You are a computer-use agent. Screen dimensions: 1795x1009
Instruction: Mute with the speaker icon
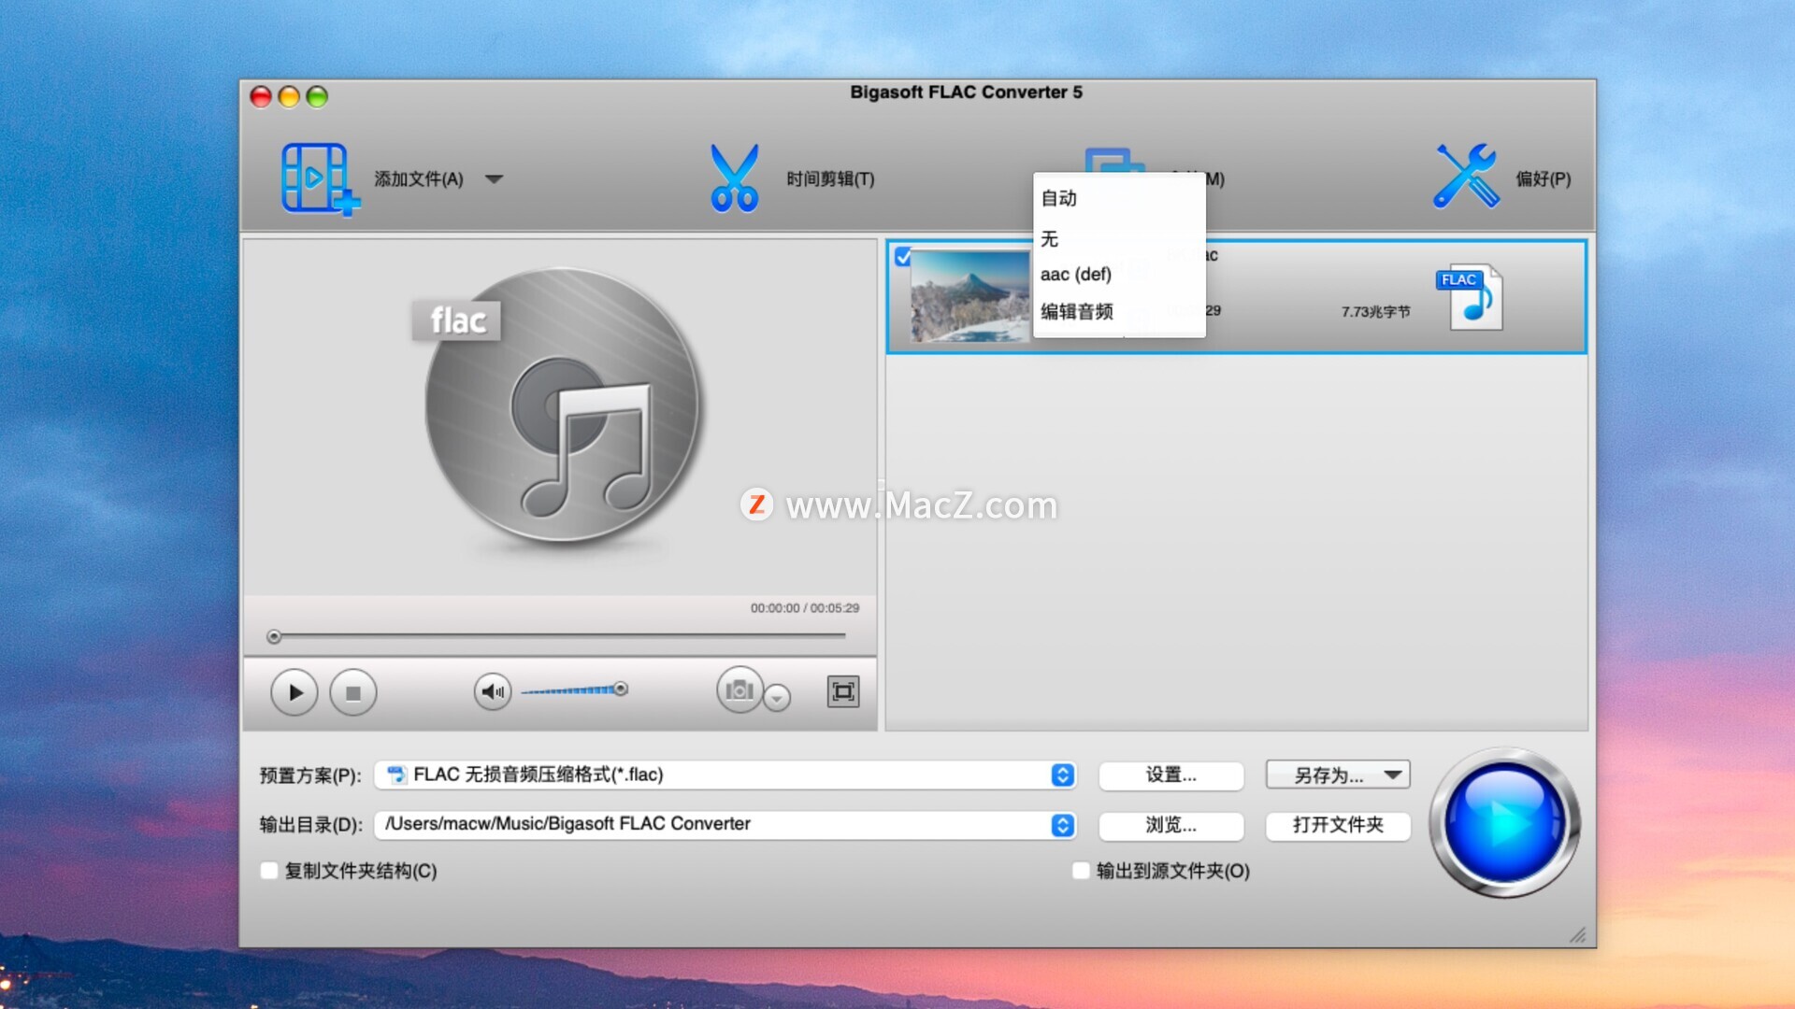click(492, 691)
